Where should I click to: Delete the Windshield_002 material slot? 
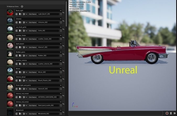click(x=61, y=114)
